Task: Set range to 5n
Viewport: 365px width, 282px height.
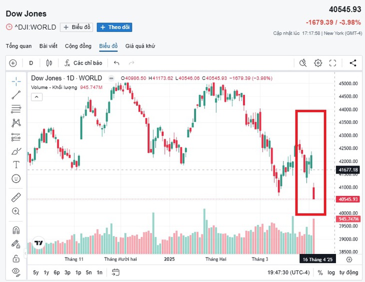Action: [88, 272]
